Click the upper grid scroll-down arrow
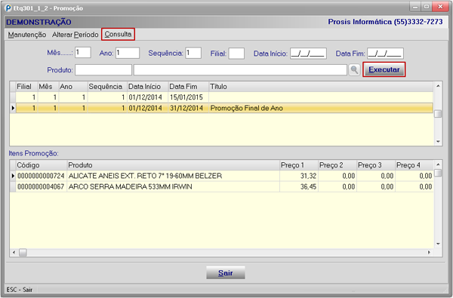 438,142
